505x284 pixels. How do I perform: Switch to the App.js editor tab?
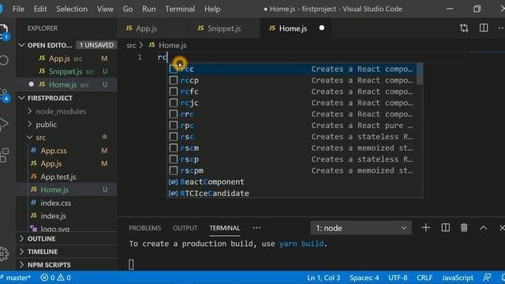[x=153, y=28]
